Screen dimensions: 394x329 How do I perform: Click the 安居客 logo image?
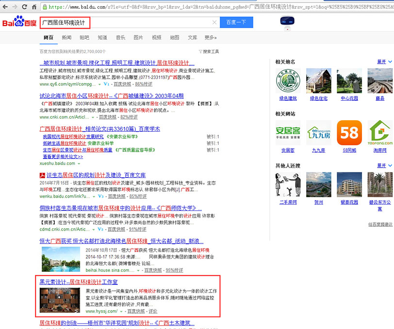click(x=288, y=132)
